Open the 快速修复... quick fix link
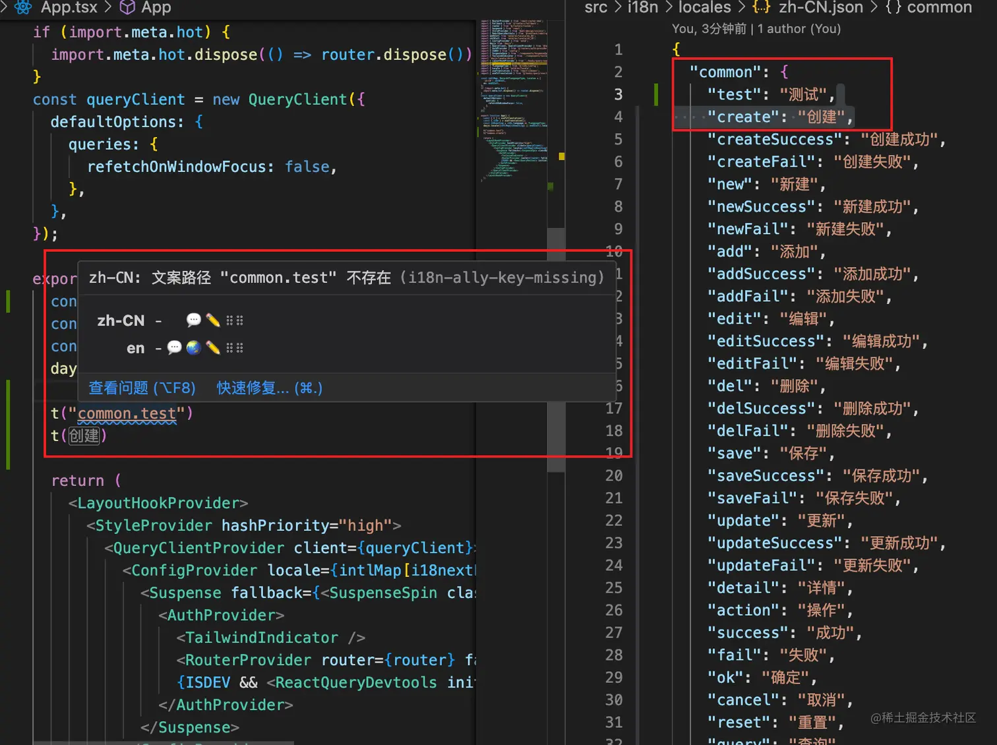Screen dimensions: 997x745 click(270, 388)
